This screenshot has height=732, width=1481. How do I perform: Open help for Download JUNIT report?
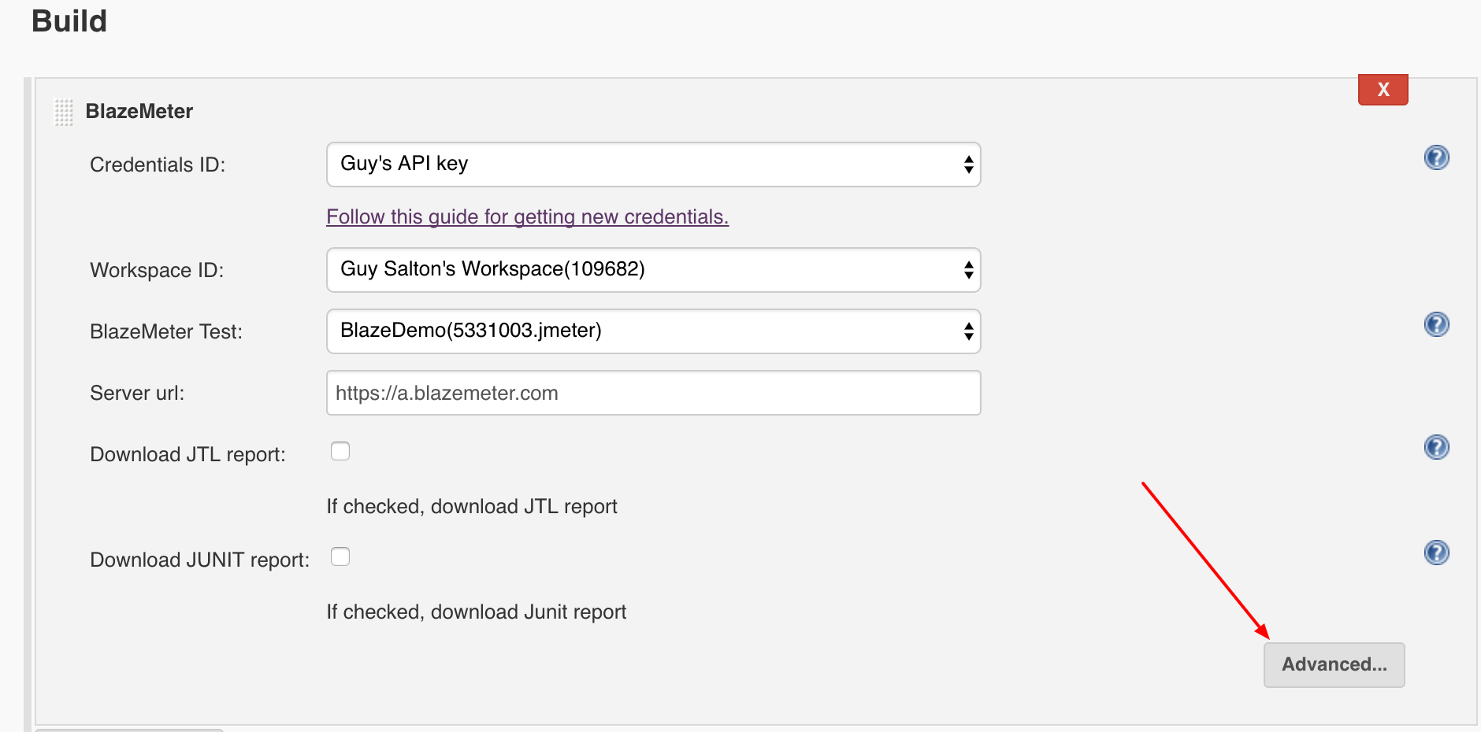[1436, 553]
